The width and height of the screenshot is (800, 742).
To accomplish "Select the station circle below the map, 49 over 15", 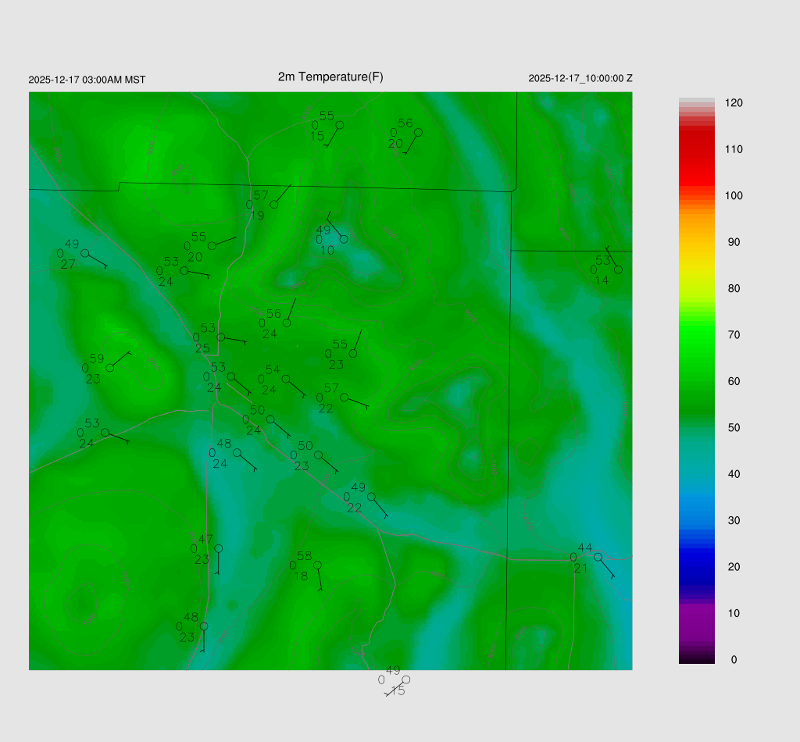I will (x=405, y=680).
